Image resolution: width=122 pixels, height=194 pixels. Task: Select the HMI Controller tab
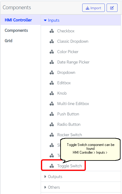[x=18, y=20]
